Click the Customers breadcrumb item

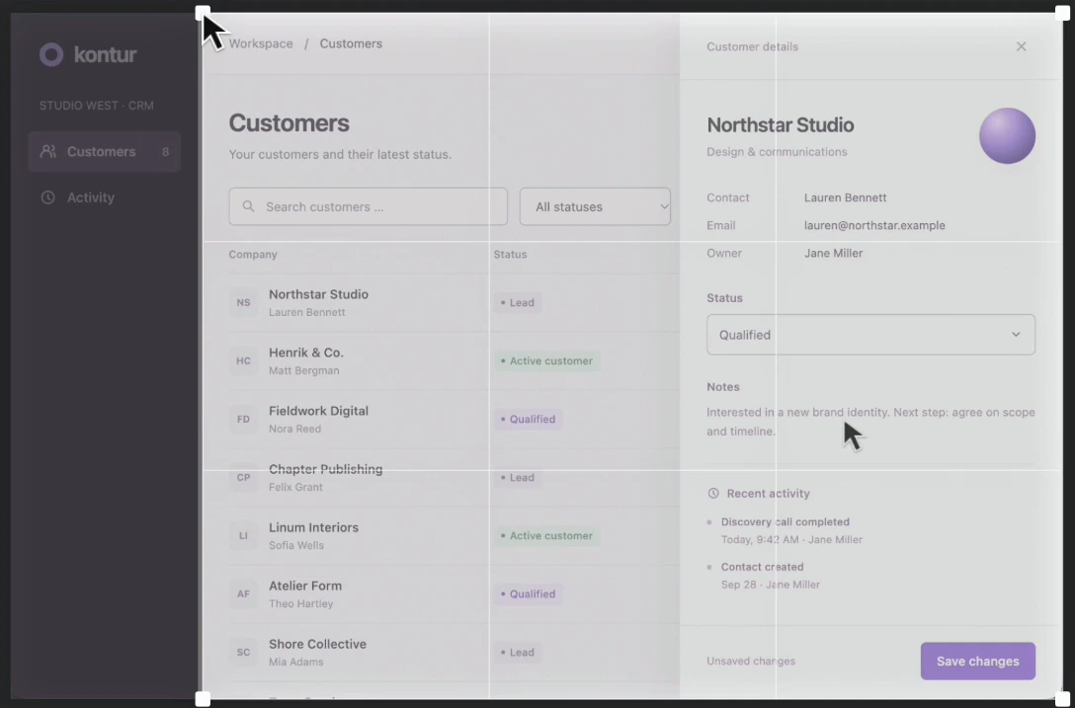(351, 43)
